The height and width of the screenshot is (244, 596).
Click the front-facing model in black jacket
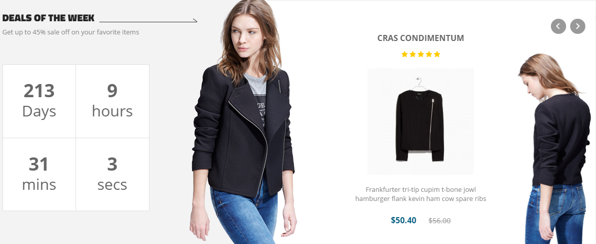[x=243, y=122]
